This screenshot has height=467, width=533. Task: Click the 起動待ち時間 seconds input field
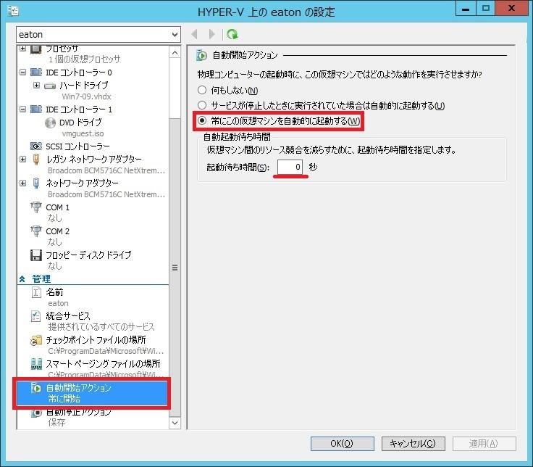[x=290, y=167]
